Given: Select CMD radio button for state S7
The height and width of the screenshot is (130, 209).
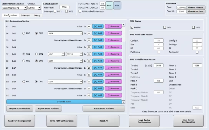Looking at the screenshot, I should [x=36, y=54].
